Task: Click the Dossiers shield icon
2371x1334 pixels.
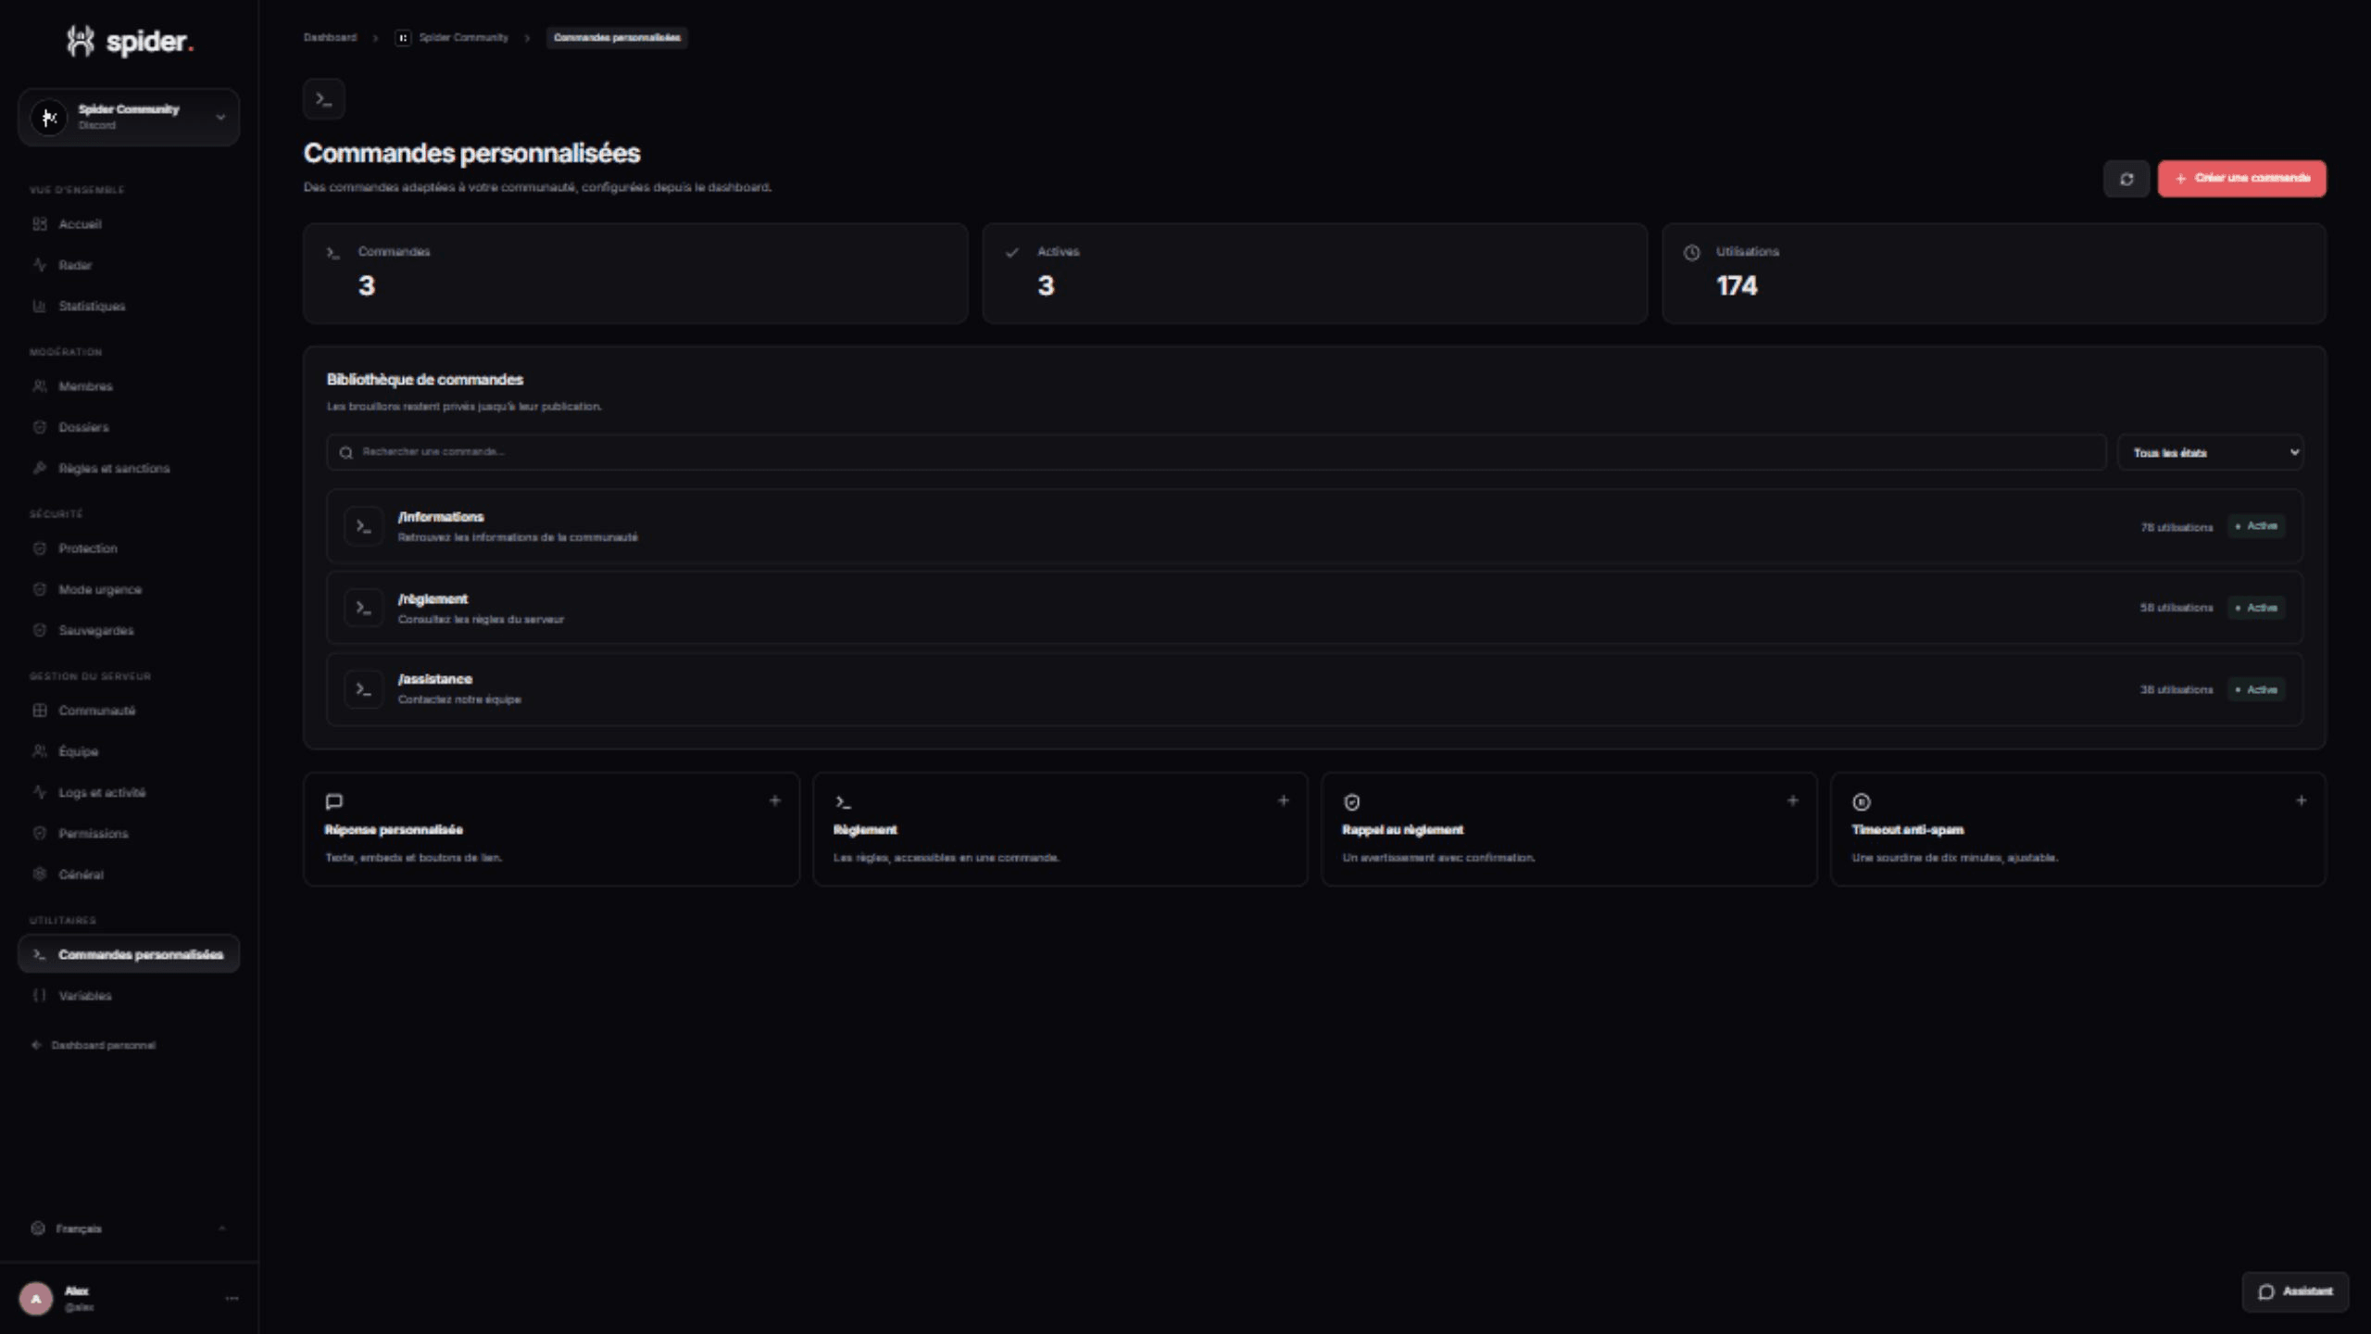Action: tap(40, 427)
